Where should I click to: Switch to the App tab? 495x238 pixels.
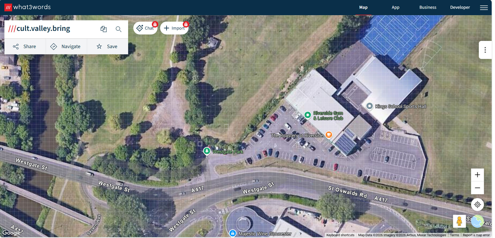pyautogui.click(x=395, y=7)
